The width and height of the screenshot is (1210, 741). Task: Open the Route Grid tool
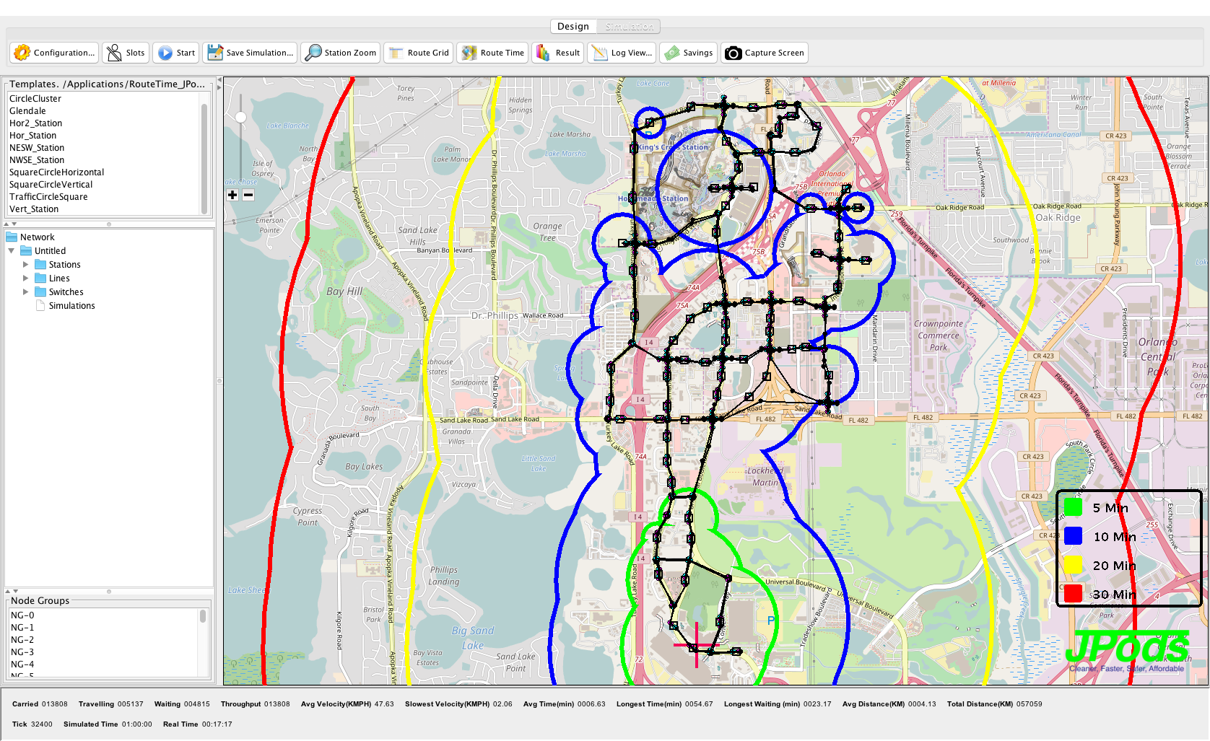point(396,53)
